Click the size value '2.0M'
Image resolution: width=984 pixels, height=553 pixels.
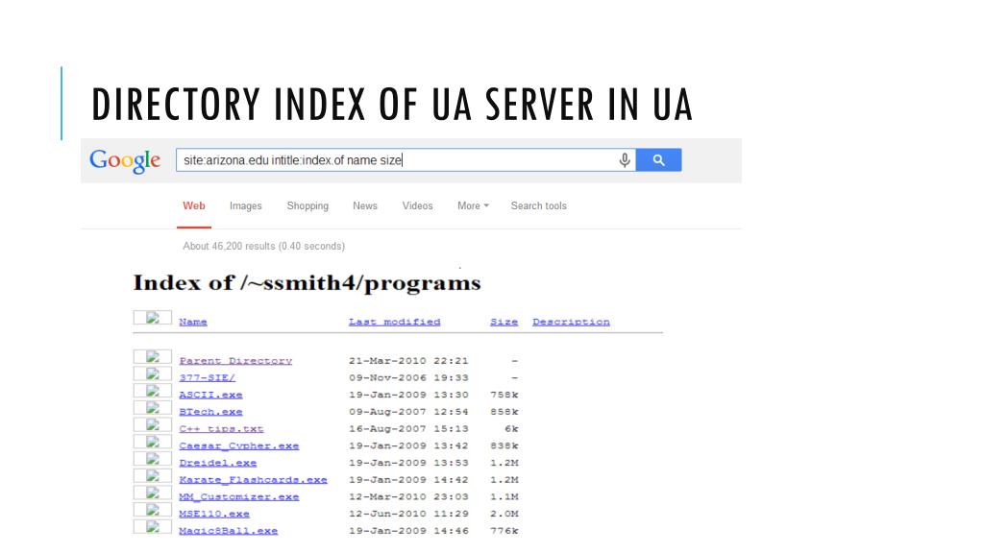504,514
